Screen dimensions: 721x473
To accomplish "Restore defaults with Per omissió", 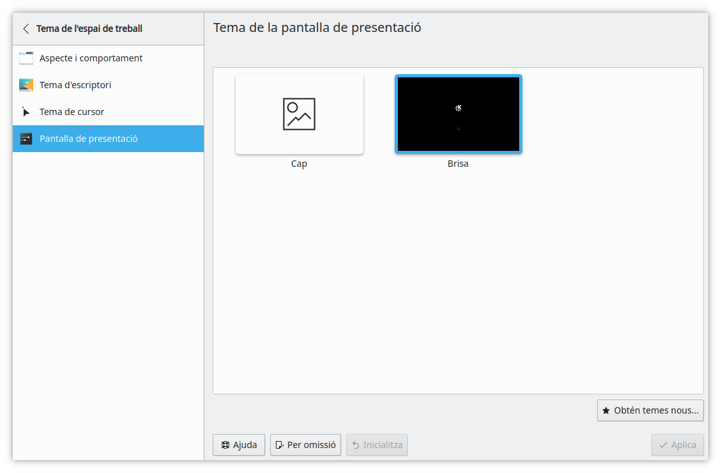I will (x=305, y=445).
